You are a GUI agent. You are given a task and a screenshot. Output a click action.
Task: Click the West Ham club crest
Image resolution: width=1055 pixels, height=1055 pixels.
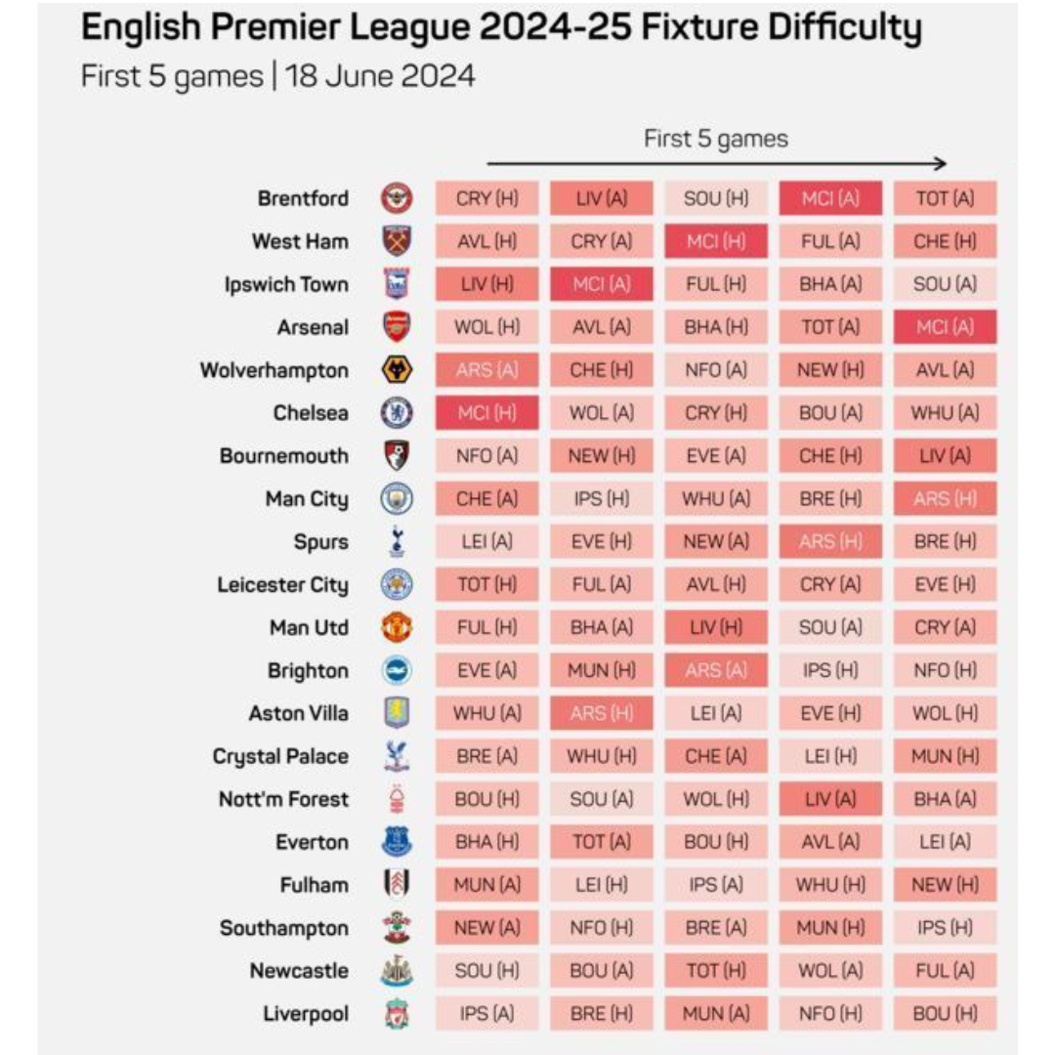click(397, 241)
